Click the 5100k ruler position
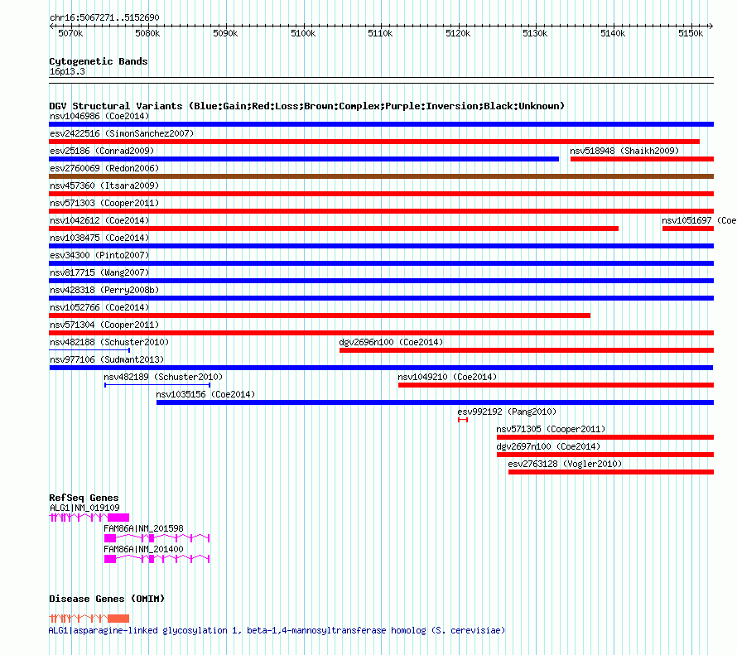Viewport: 737px width, 655px height. coord(303,34)
